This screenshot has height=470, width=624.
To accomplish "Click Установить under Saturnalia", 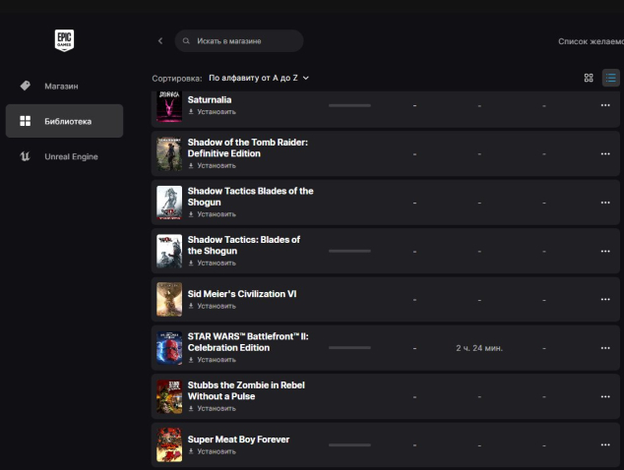I will tap(213, 112).
